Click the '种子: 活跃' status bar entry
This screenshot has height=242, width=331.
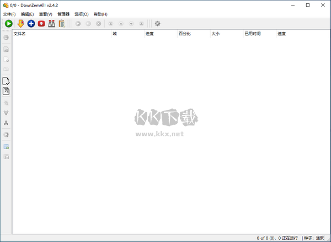314,238
